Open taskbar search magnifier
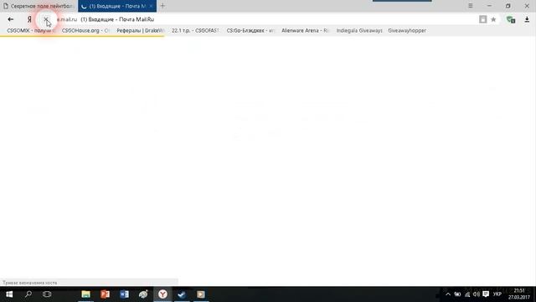The height and width of the screenshot is (302, 536). click(28, 294)
